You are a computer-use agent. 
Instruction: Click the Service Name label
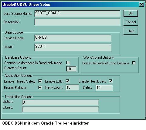(x=14, y=38)
